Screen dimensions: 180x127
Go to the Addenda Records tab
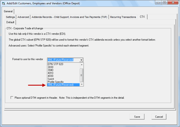pyautogui.click(x=70, y=17)
